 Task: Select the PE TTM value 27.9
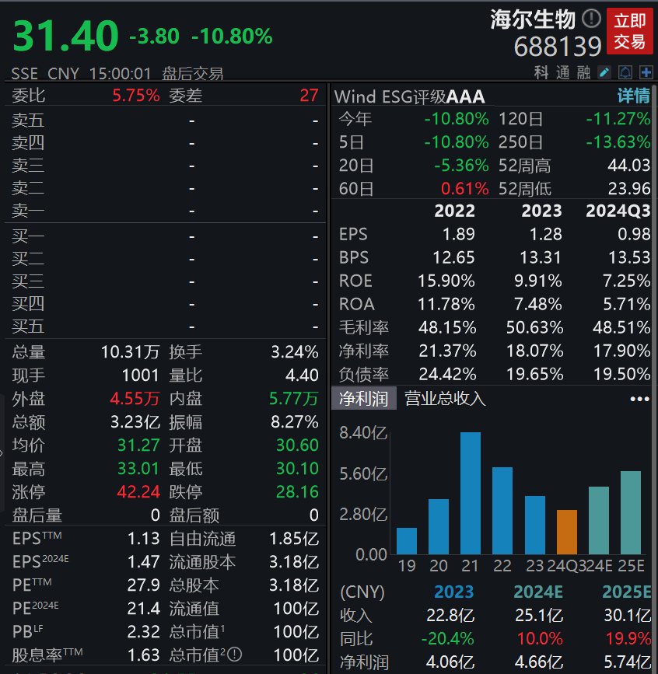point(144,585)
